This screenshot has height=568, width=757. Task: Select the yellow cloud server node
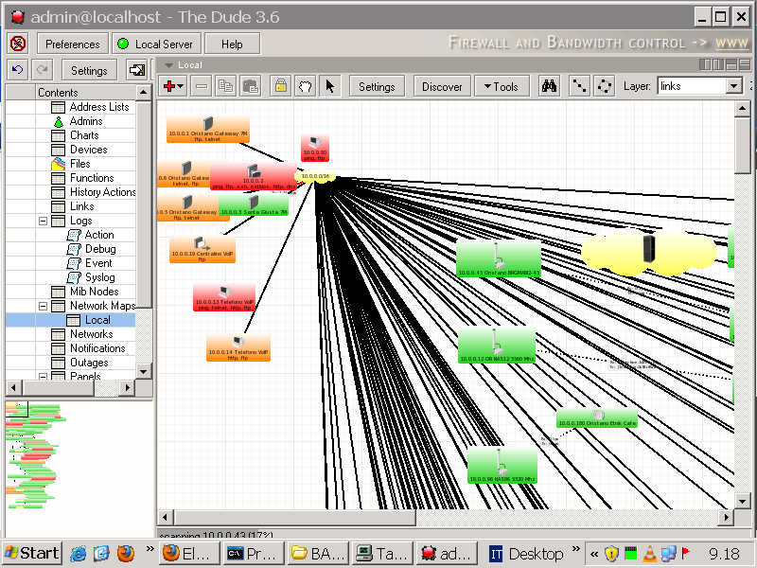(649, 252)
